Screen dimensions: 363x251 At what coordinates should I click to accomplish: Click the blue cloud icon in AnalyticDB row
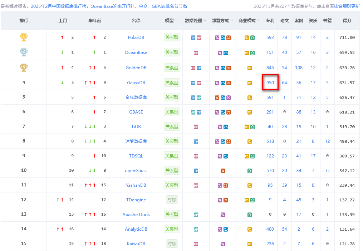(x=226, y=229)
